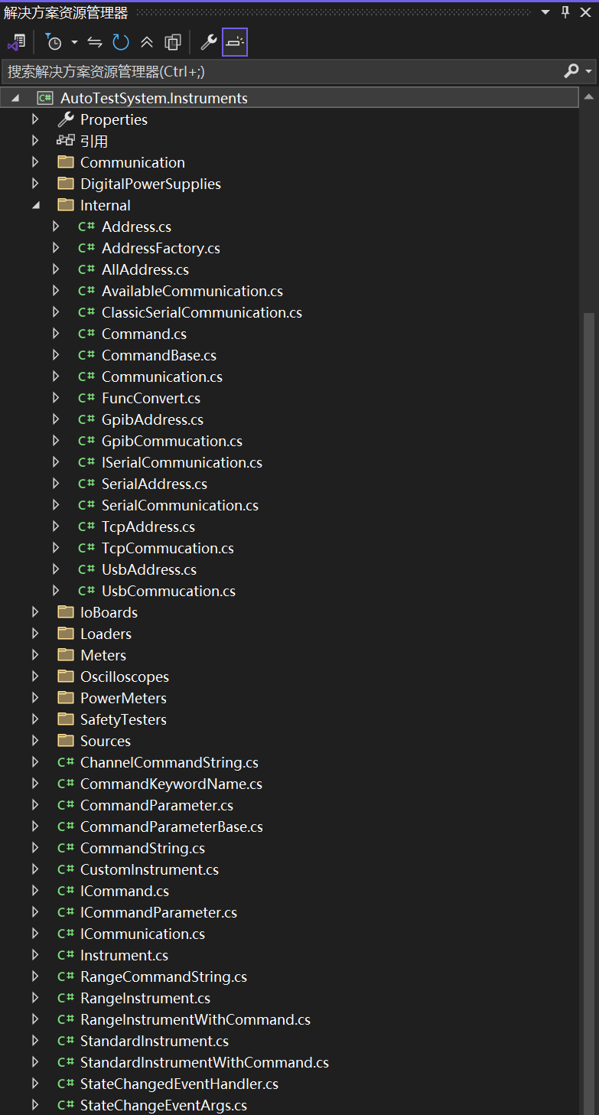599x1115 pixels.
Task: Focus the solution explorer search box
Action: pos(282,71)
